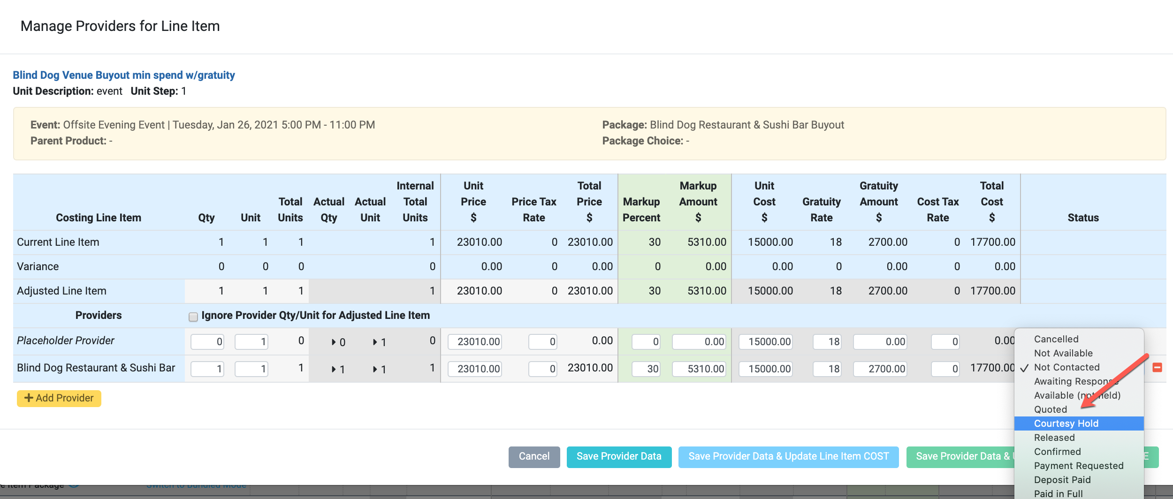Image resolution: width=1173 pixels, height=499 pixels.
Task: Edit Qty field for Placeholder Provider
Action: tap(207, 341)
